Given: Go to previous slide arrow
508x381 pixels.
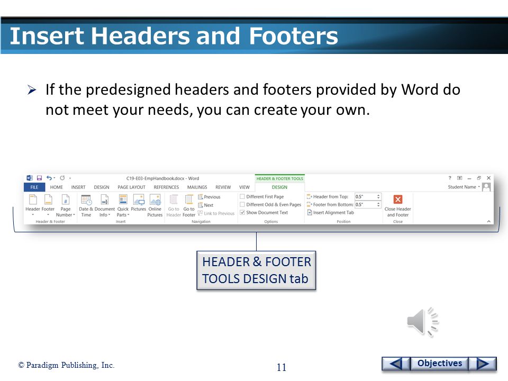Looking at the screenshot, I should (x=396, y=364).
